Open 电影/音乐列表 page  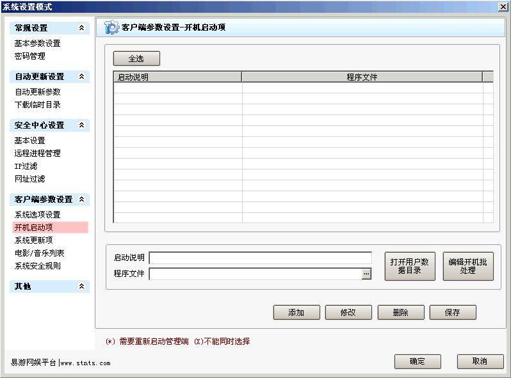tap(40, 253)
